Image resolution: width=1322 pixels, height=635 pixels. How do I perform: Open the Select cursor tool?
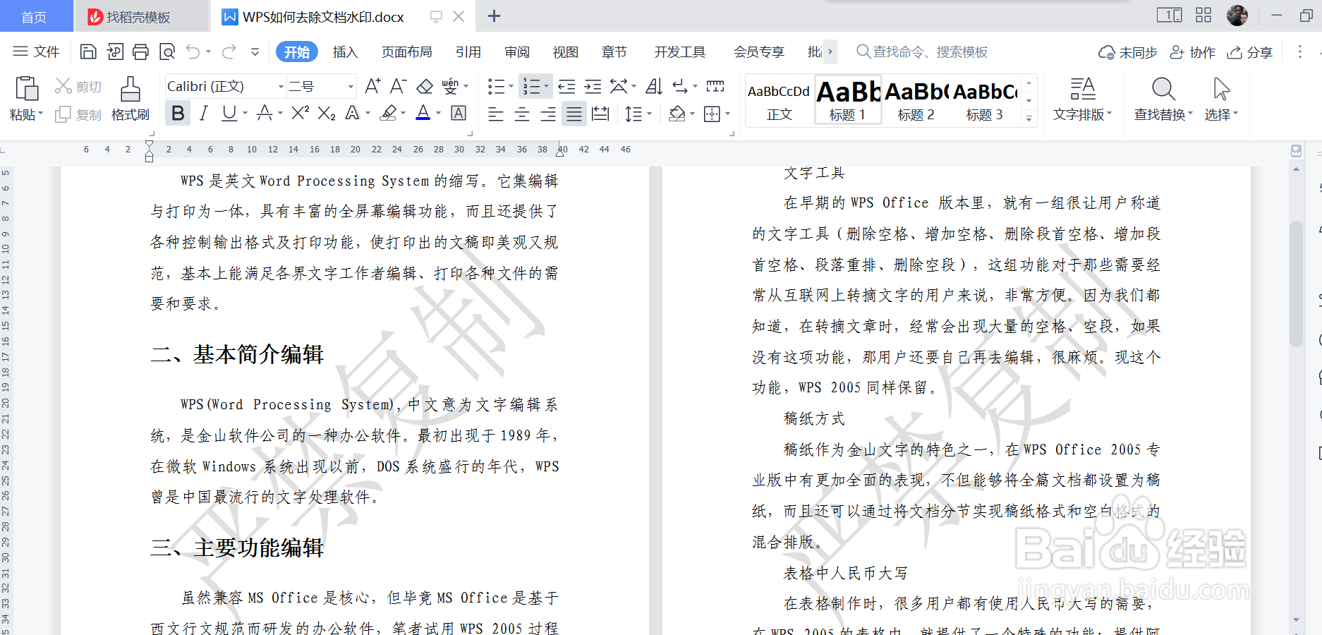[1221, 99]
